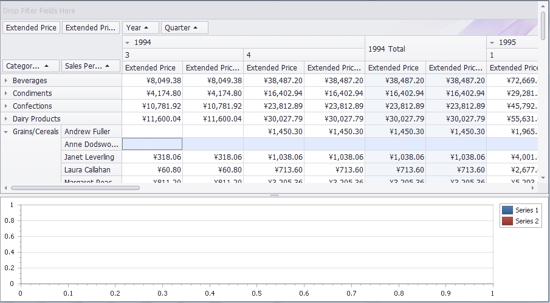Sort by the Quarter field header
This screenshot has width=550, height=303.
(185, 28)
